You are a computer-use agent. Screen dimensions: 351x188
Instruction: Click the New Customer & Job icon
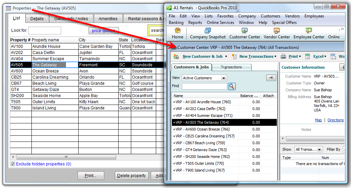coord(176,57)
